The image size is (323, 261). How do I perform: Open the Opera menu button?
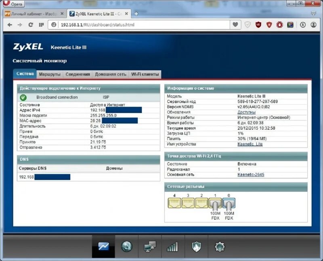pos(14,3)
